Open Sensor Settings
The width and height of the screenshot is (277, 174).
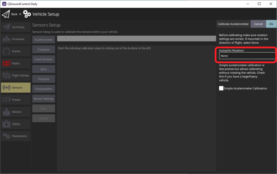[x=44, y=99]
